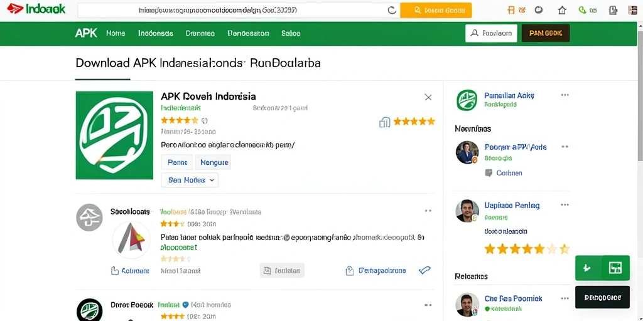
Task: Click the profile avatar in the top corner
Action: click(633, 11)
